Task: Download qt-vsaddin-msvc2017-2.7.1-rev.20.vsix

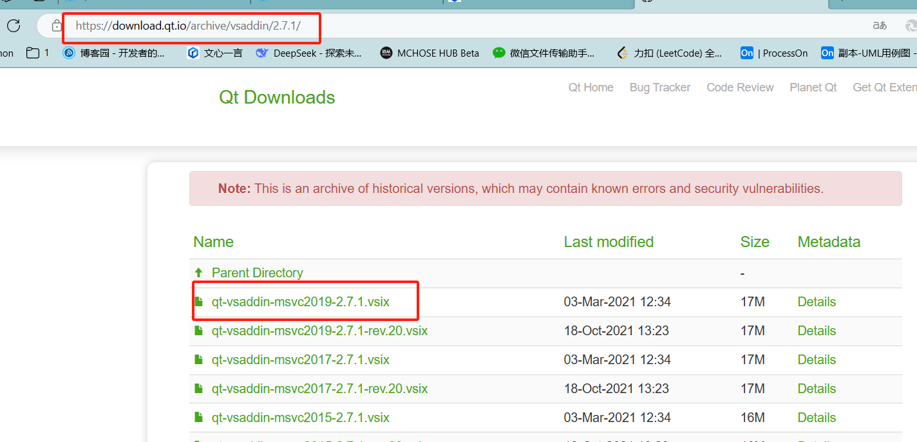Action: coord(319,389)
